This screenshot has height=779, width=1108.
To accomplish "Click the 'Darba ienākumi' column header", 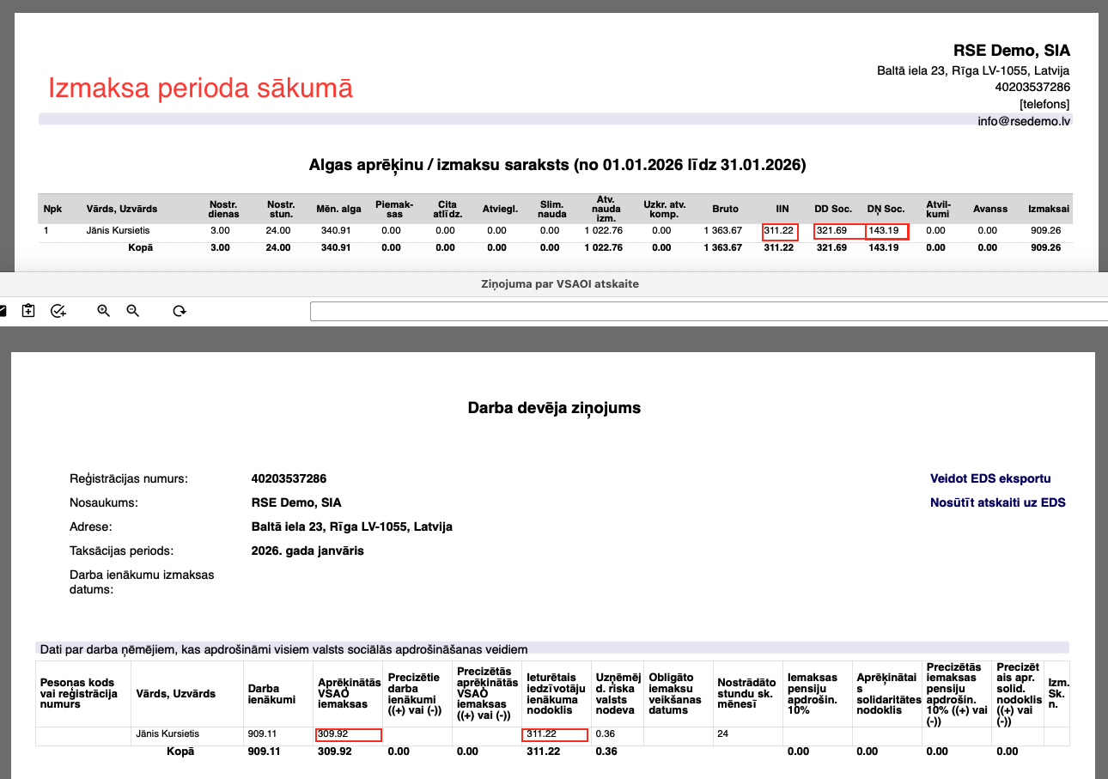I will (x=271, y=693).
